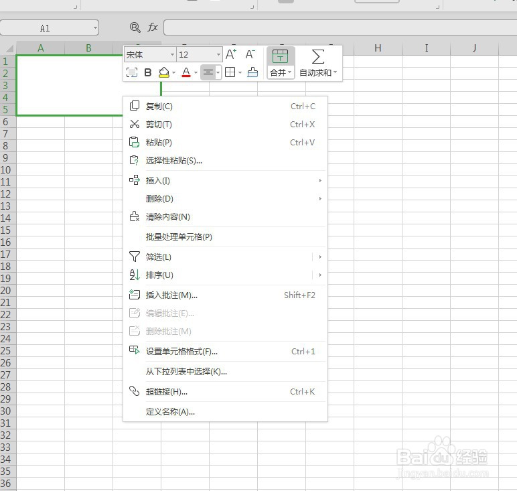Viewport: 517px width, 491px height.
Task: Click the AutoSum sigma icon
Action: pos(318,56)
